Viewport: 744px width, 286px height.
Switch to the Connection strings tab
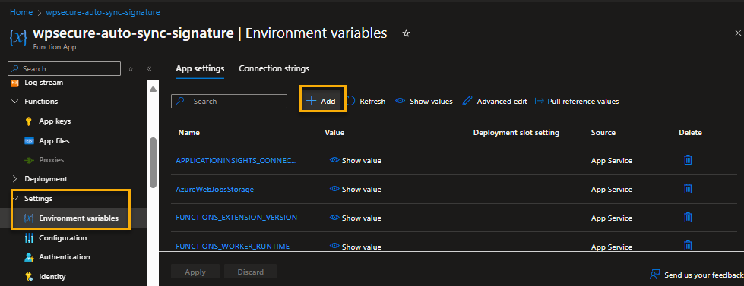pyautogui.click(x=274, y=68)
